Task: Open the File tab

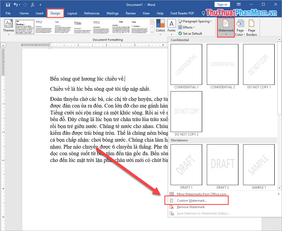Action: 8,13
